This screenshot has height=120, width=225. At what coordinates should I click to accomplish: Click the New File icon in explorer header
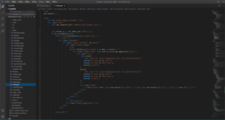click(x=24, y=17)
